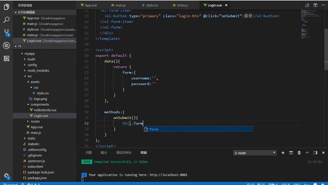Screen dimensions: 328x185
Task: Click the git branch status bar item
Action: click(10, 184)
